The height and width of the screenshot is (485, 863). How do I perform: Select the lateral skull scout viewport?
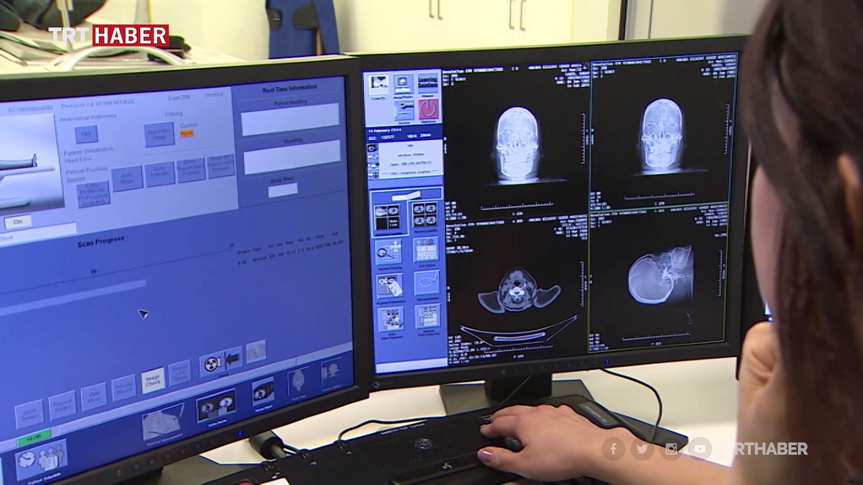pos(659,278)
